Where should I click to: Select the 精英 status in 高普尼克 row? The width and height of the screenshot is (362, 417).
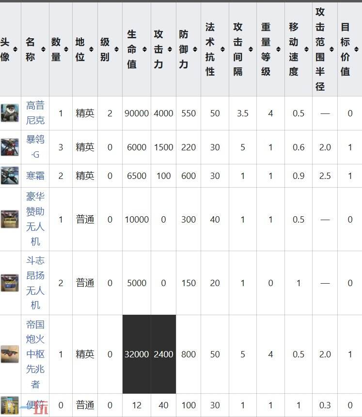[x=85, y=113]
